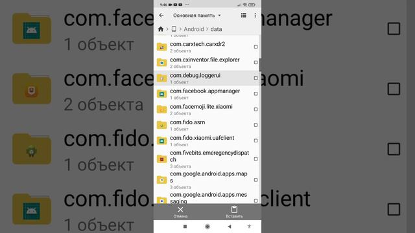Select the com.fido.xiaomi.uafclient folder name

(x=202, y=138)
